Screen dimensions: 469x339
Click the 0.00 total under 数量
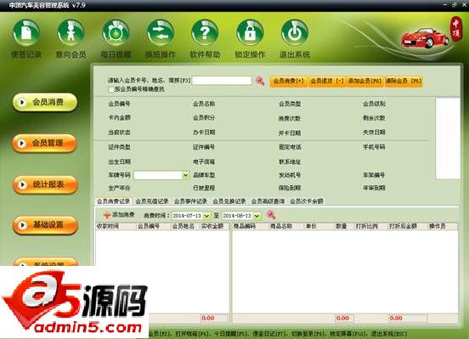coord(342,319)
